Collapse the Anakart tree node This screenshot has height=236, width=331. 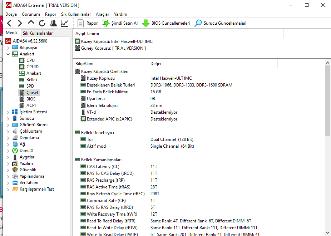pos(8,54)
